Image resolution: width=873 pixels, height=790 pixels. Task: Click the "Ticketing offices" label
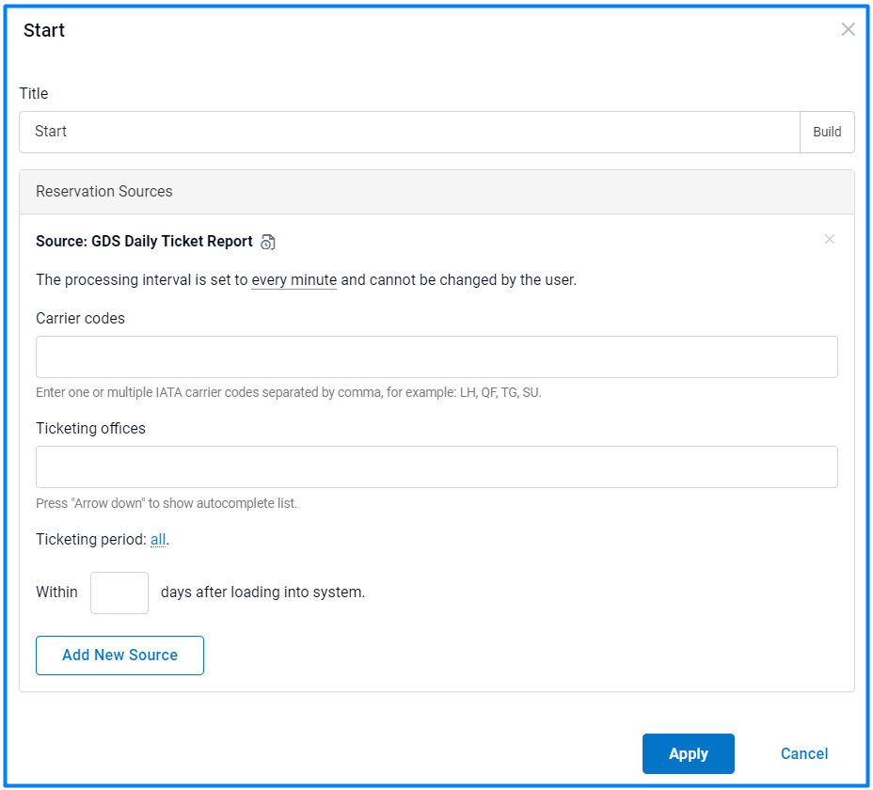coord(90,429)
